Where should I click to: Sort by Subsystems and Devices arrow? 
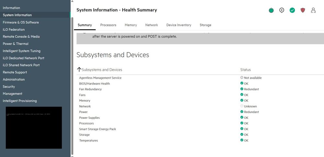click(79, 70)
